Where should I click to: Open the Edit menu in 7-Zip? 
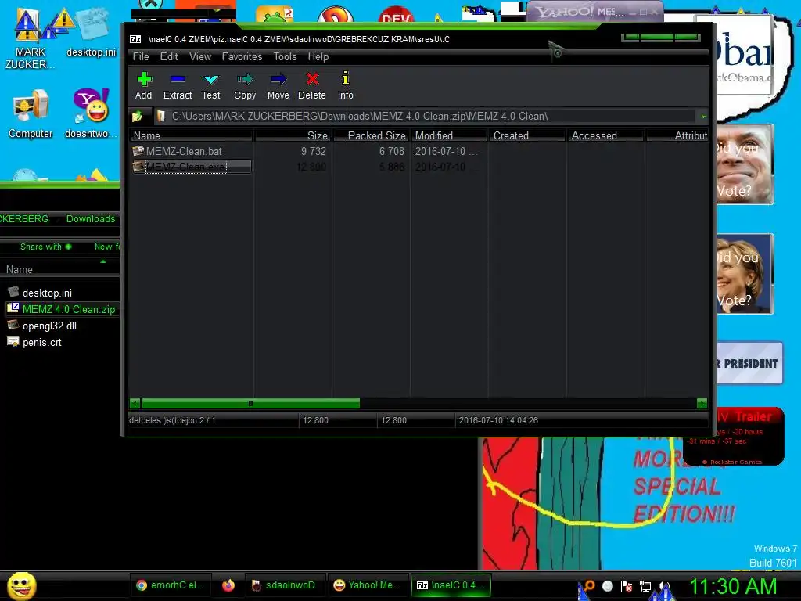point(169,56)
